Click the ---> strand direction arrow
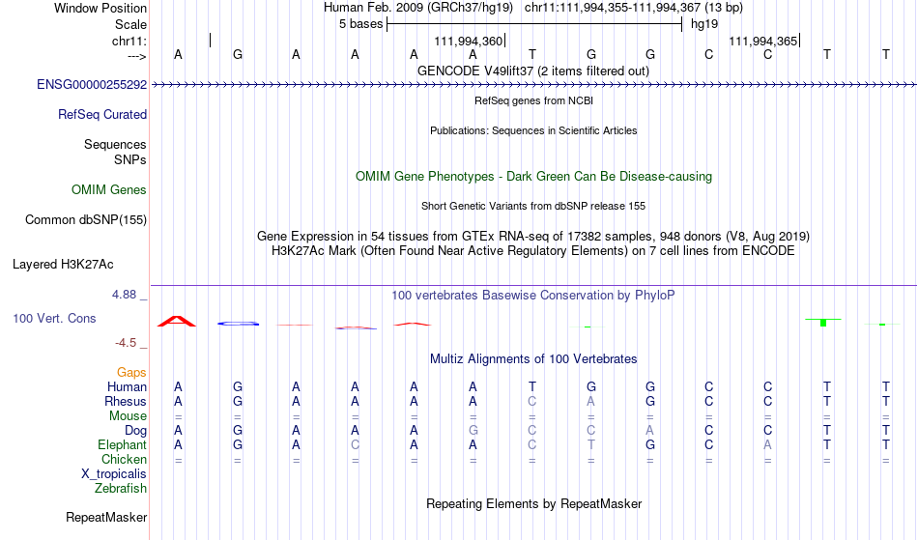Screen dimensions: 918x540 (137, 56)
